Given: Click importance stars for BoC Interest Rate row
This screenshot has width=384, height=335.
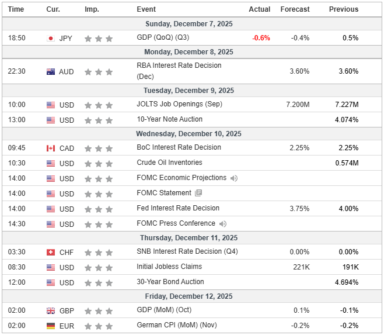Looking at the screenshot, I should (x=99, y=148).
